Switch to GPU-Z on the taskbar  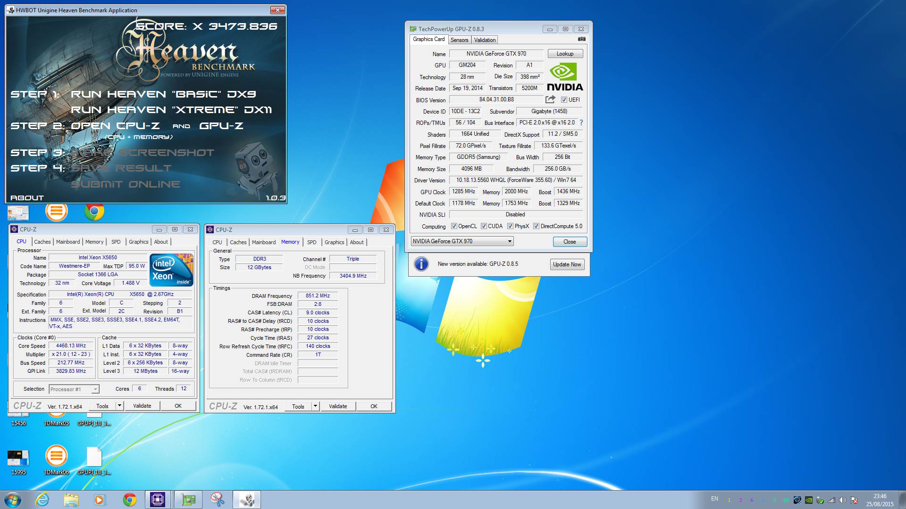pos(188,500)
